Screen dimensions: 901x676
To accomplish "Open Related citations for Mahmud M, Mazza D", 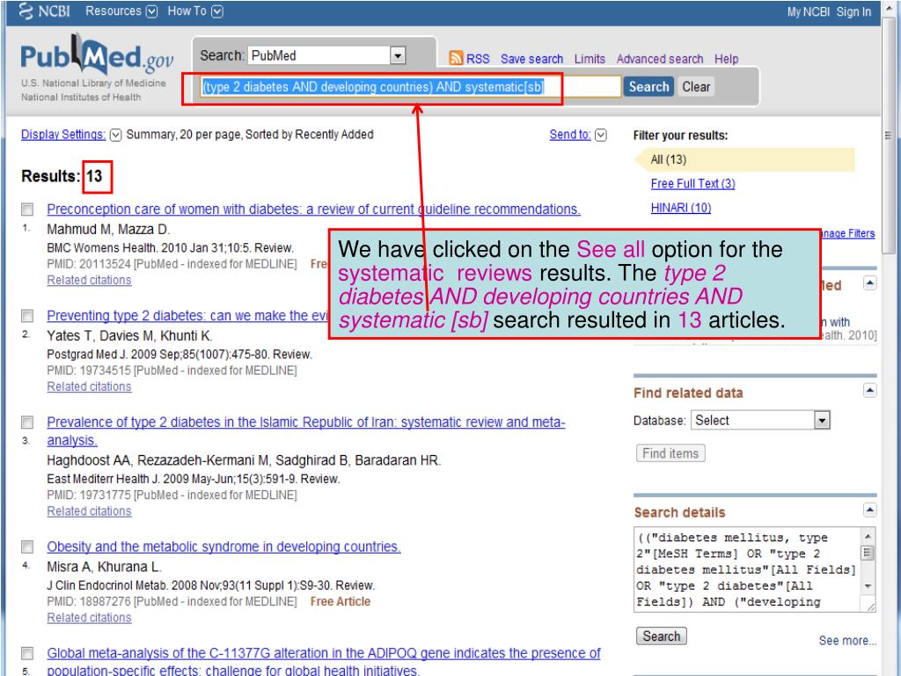I will 89,281.
